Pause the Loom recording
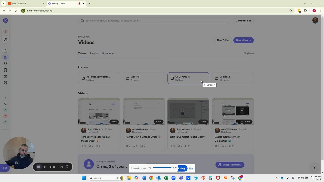Screen dimensions: 324x182 [x=45, y=167]
